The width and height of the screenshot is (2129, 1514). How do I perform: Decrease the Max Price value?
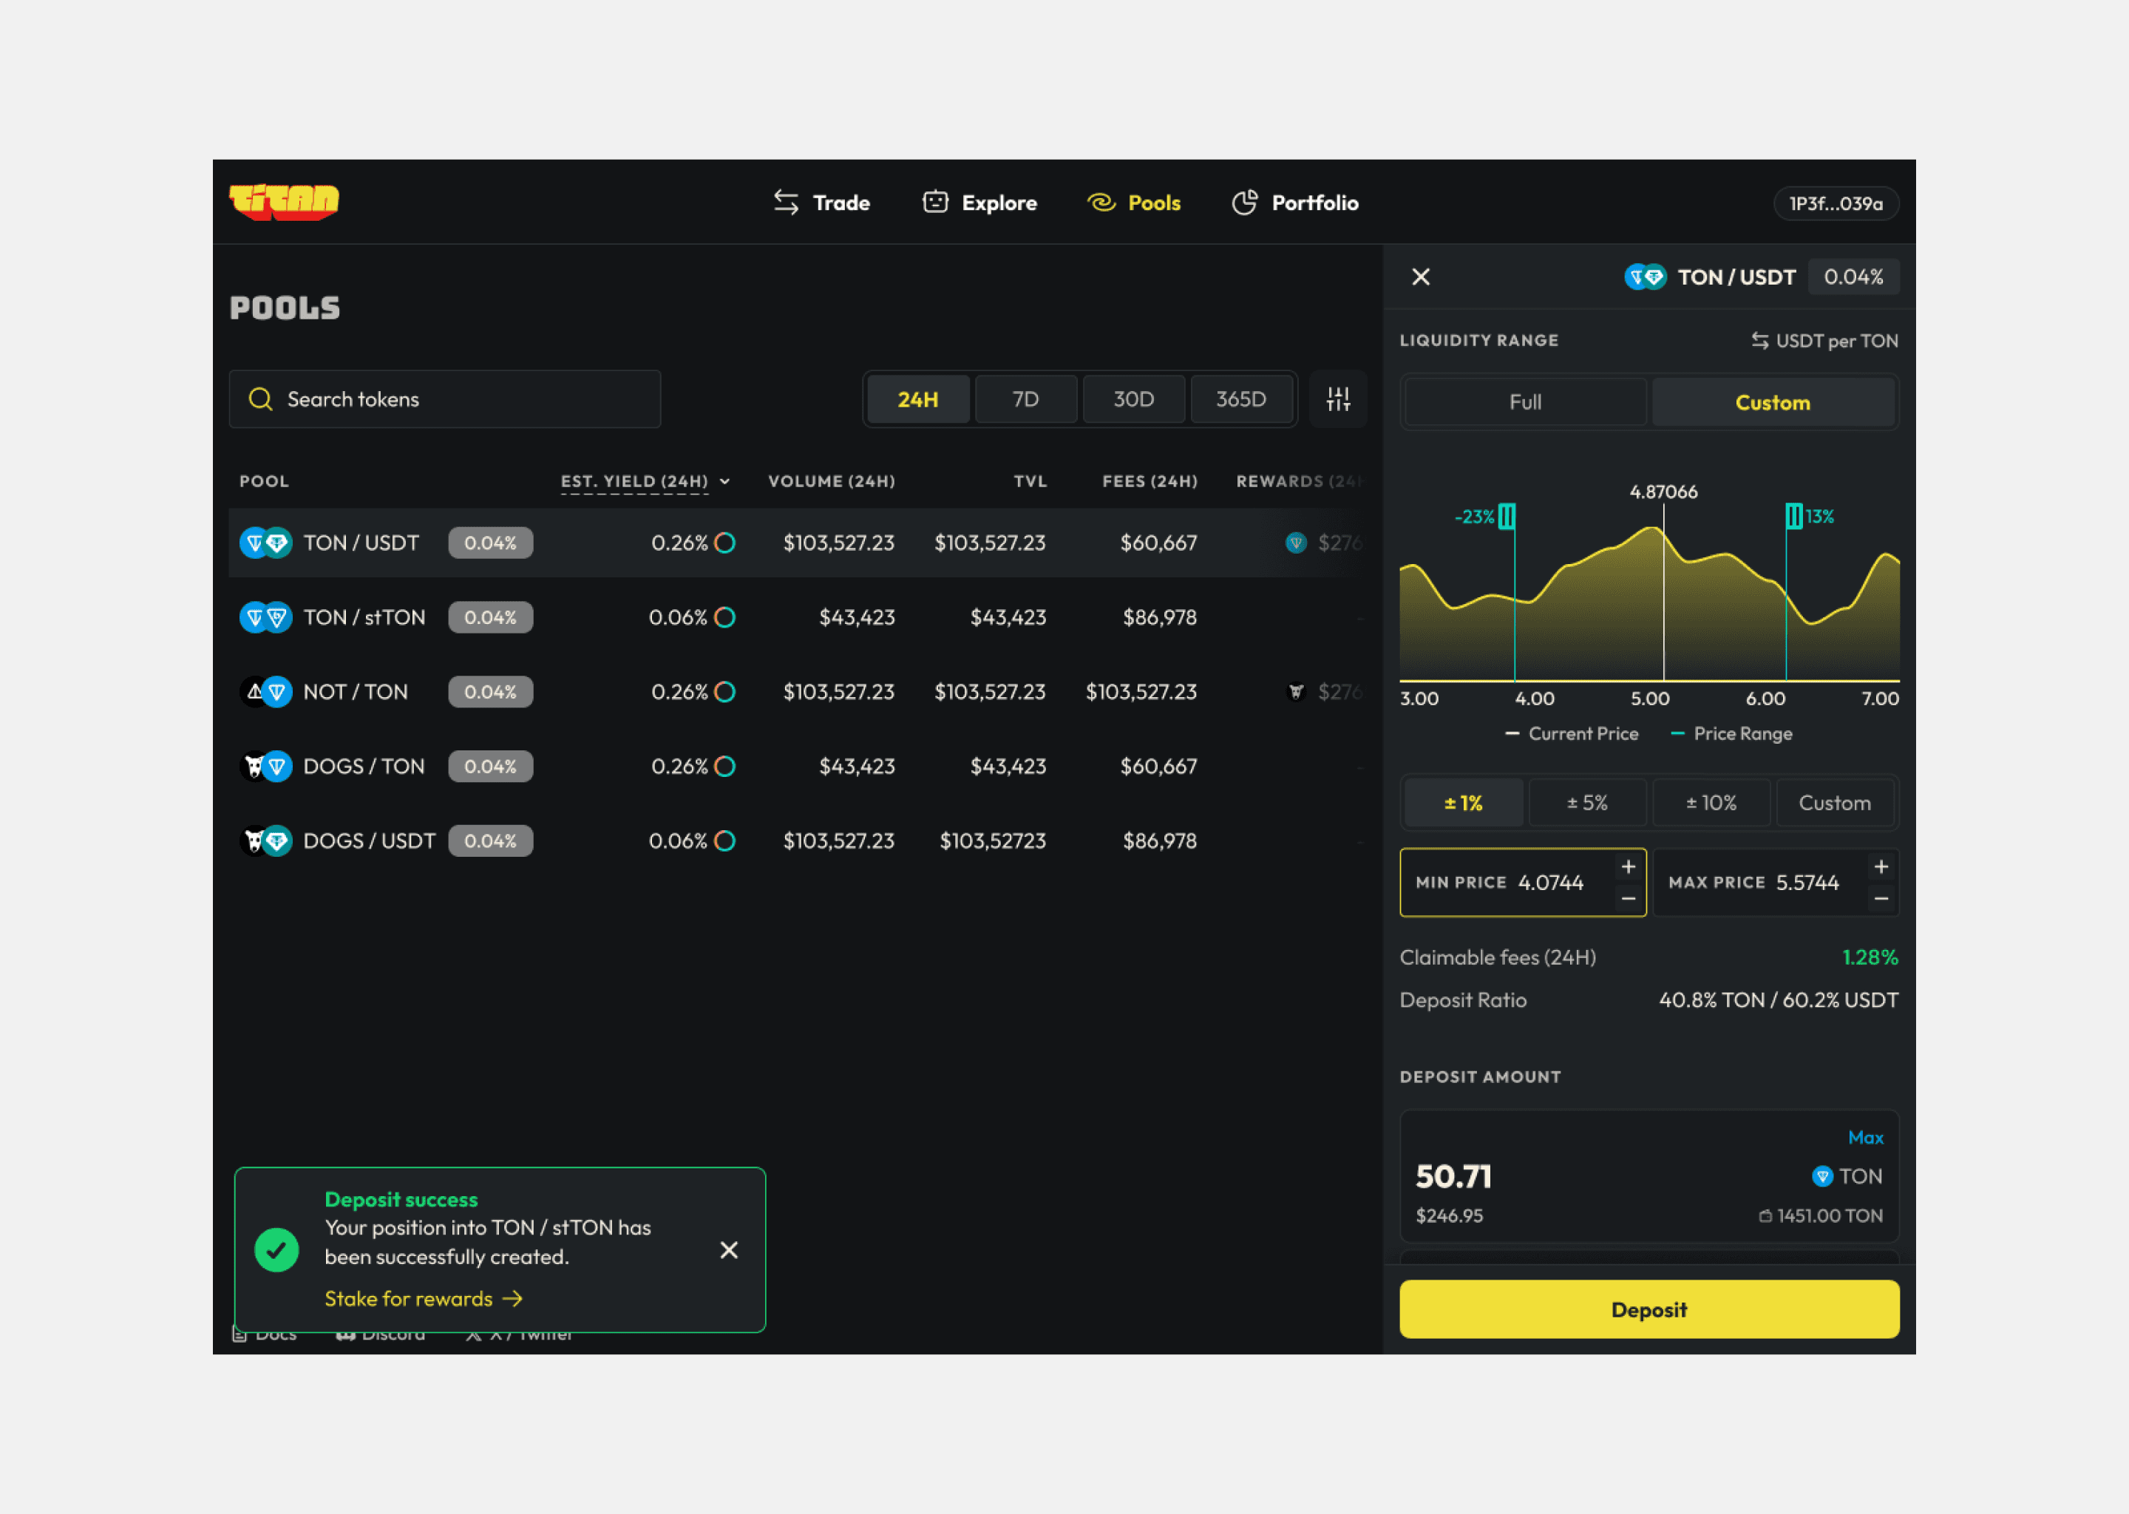pyautogui.click(x=1881, y=899)
